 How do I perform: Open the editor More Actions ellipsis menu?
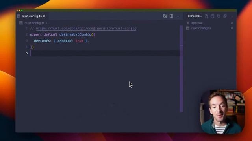coord(177,16)
